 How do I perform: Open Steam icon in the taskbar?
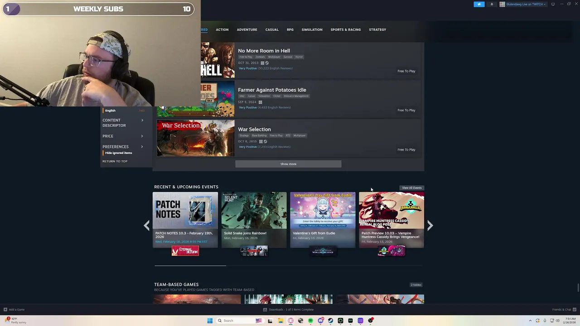coord(330,321)
